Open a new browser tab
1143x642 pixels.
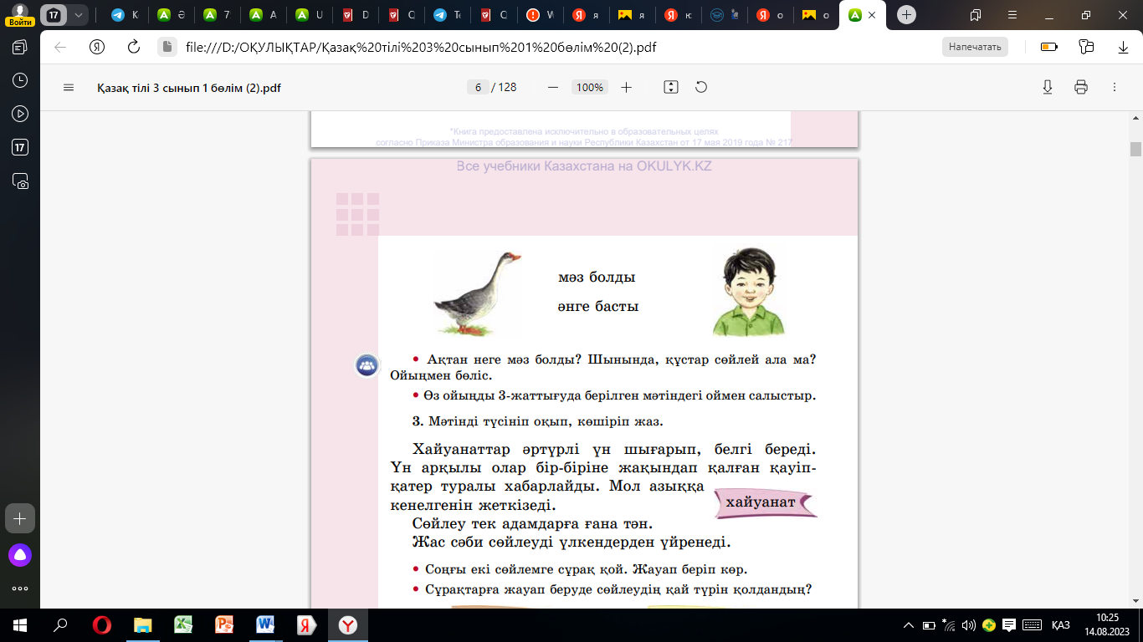point(906,15)
